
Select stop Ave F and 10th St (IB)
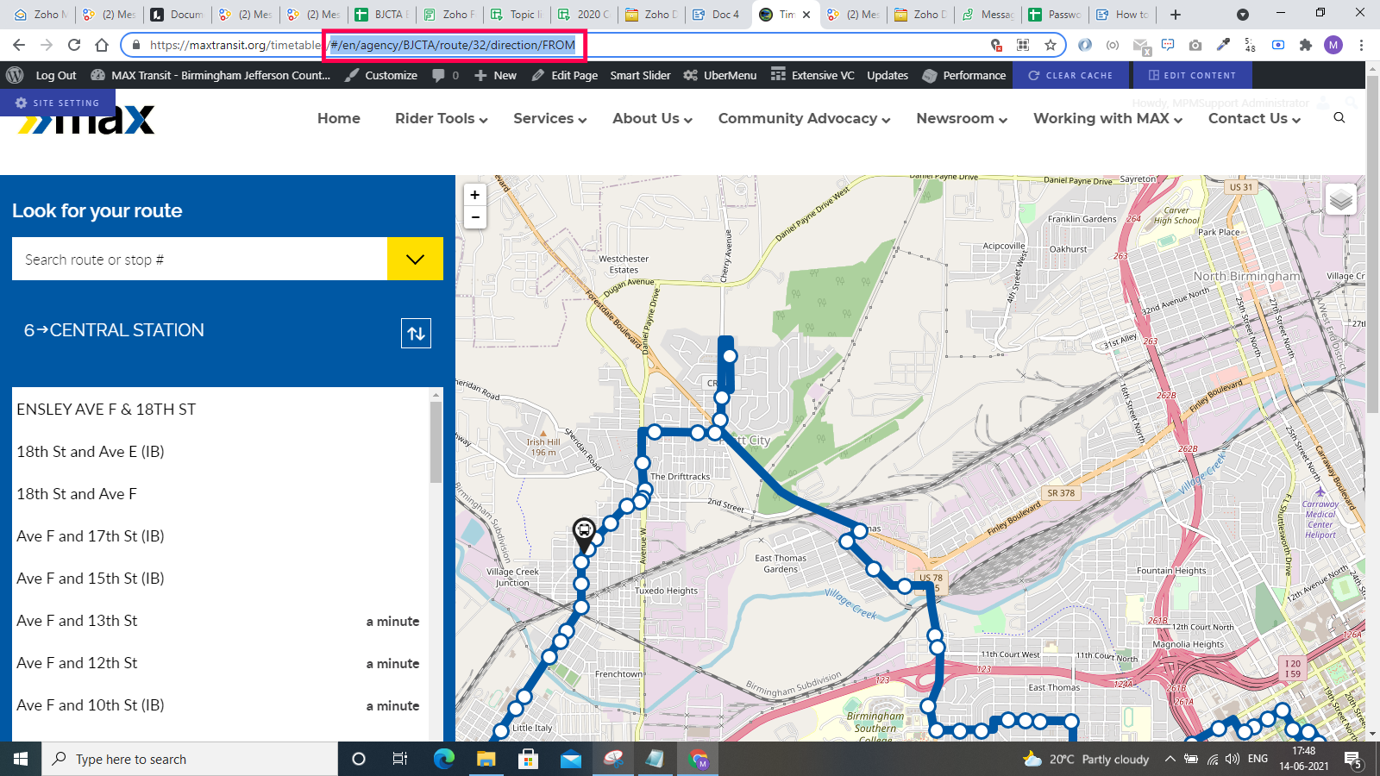click(x=91, y=705)
